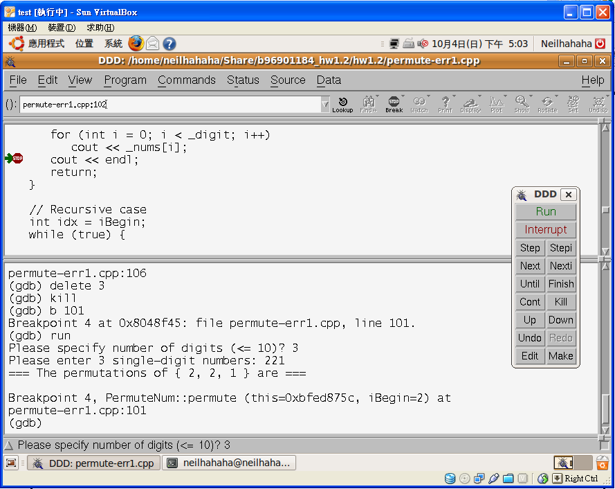Click the Lookup toolbar icon
This screenshot has height=489, width=615.
point(342,105)
